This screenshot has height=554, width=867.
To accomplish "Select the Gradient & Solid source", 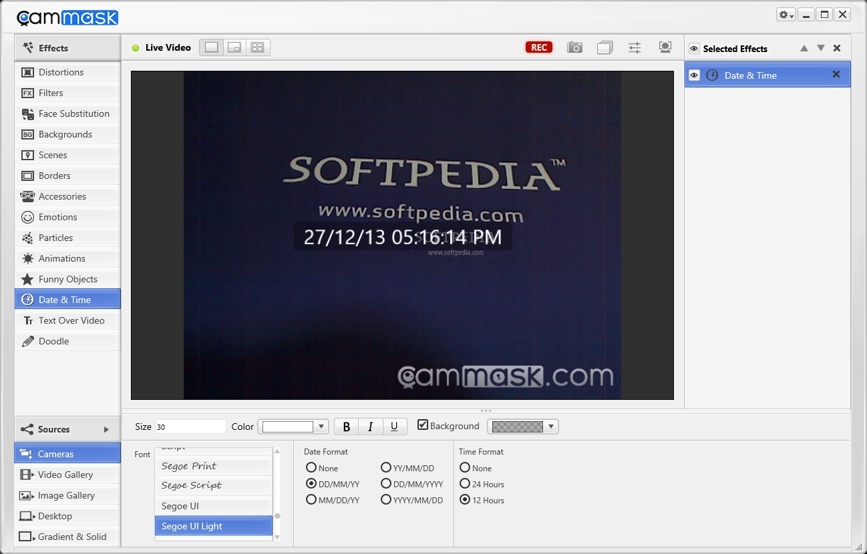I will [67, 537].
